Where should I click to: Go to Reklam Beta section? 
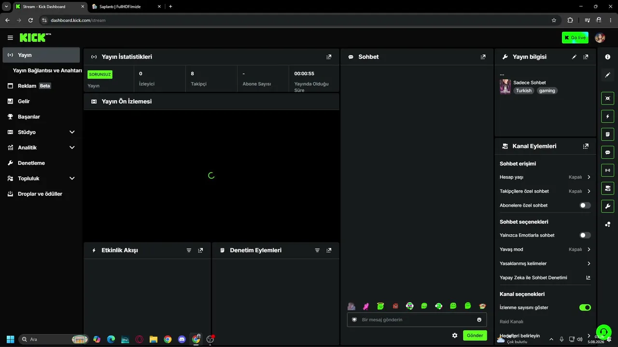(41, 86)
